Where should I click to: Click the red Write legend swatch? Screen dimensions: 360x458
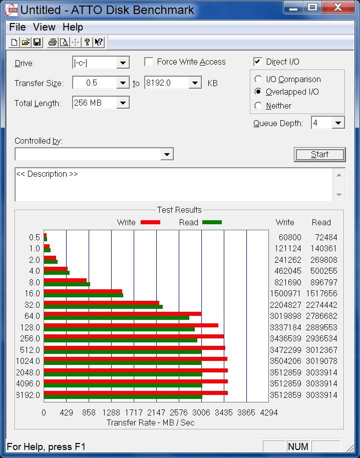151,222
